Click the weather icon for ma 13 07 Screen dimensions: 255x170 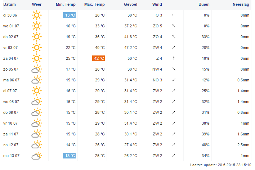pos(36,156)
